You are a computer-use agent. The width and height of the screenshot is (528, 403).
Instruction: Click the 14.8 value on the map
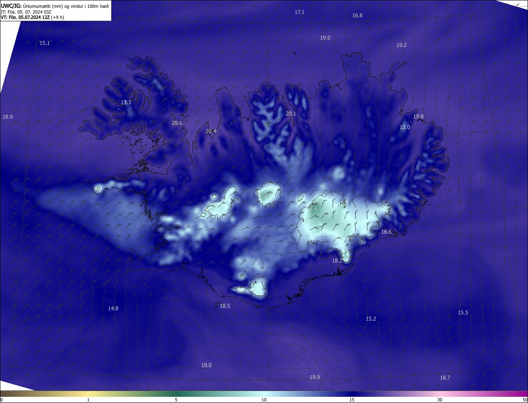[x=113, y=308]
